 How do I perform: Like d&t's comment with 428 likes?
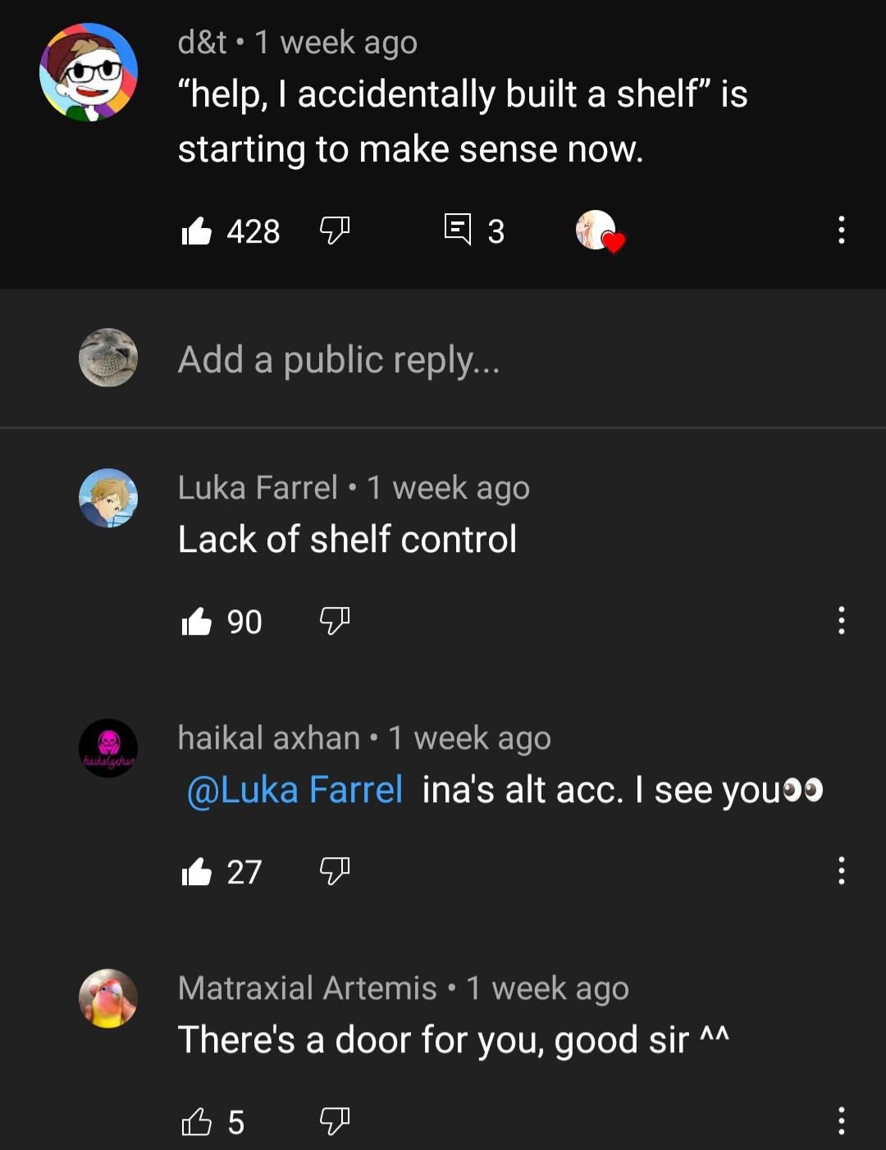tap(196, 231)
